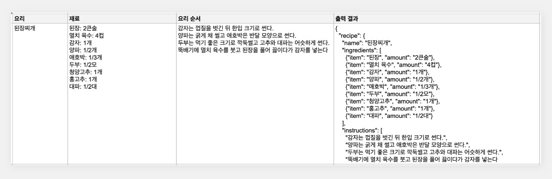Click the quoted JSON instruction starting "양파는 굵게
This screenshot has height=179, width=552.
click(x=408, y=145)
